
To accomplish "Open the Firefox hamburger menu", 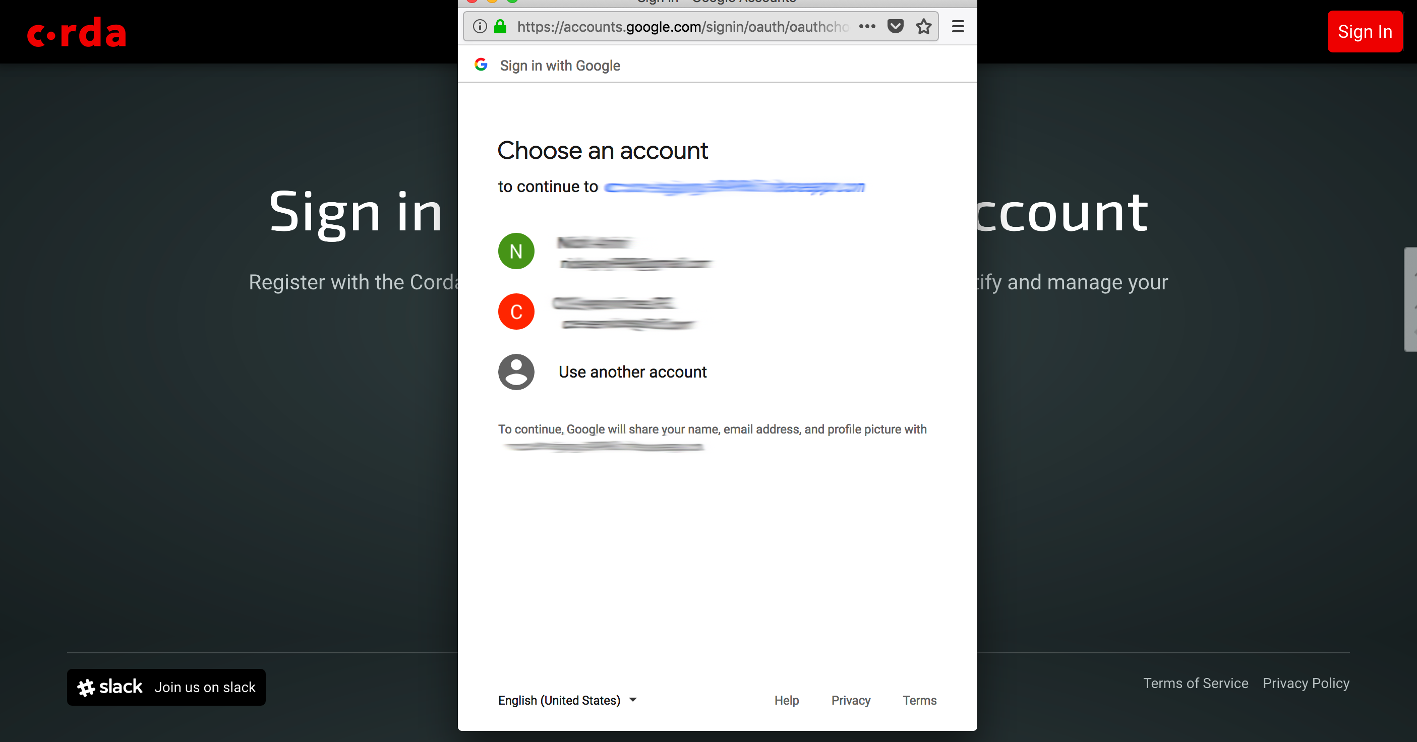I will 958,26.
